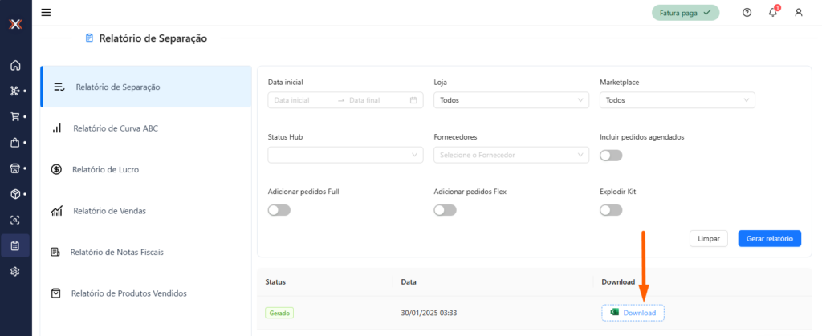Click the Limpar button
This screenshot has height=336, width=822.
708,238
